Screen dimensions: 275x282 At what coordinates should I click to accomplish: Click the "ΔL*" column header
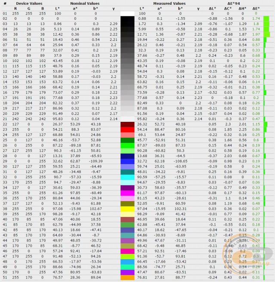[212, 9]
